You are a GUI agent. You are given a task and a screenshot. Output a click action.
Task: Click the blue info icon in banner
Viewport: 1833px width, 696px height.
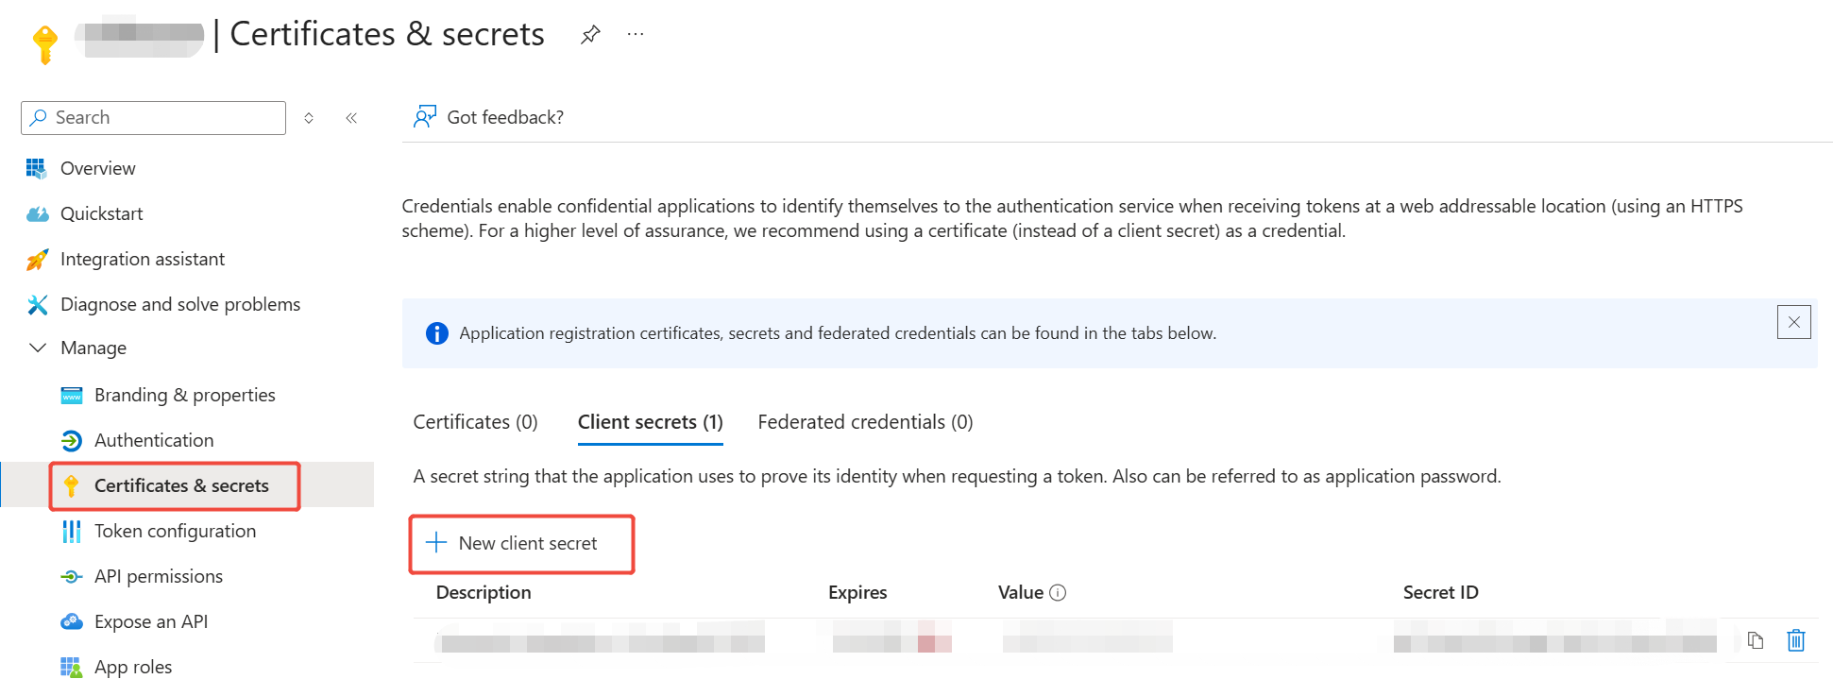point(437,333)
